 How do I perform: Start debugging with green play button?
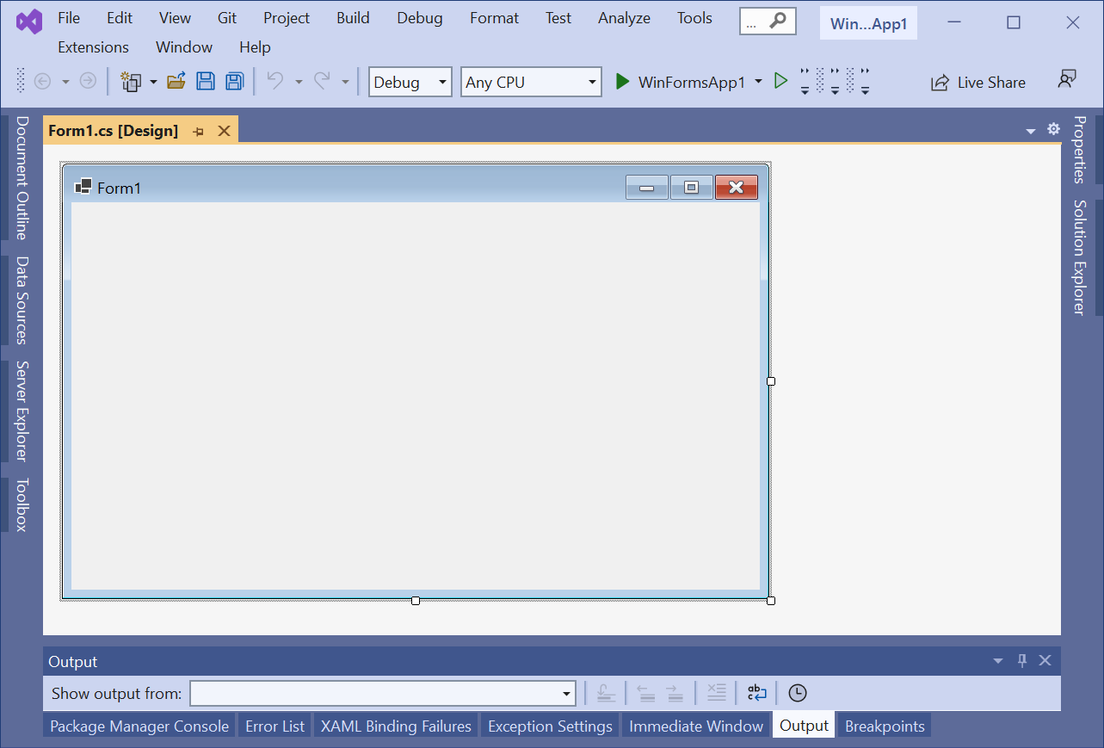coord(622,82)
